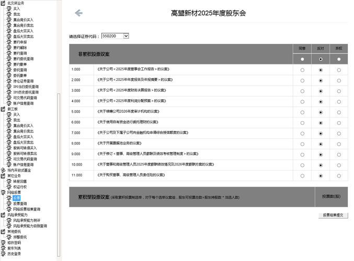Click the icon beside 场内开放式基金

(3, 170)
